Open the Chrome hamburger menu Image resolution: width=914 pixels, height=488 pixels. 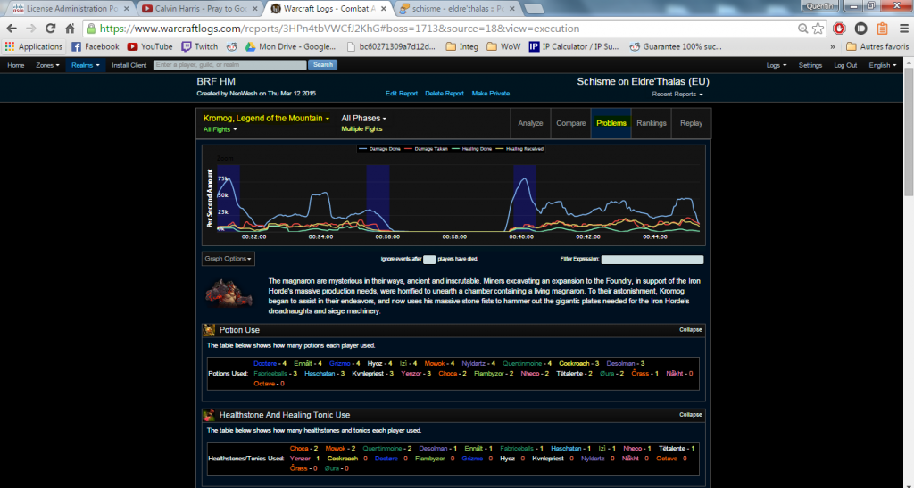point(903,29)
